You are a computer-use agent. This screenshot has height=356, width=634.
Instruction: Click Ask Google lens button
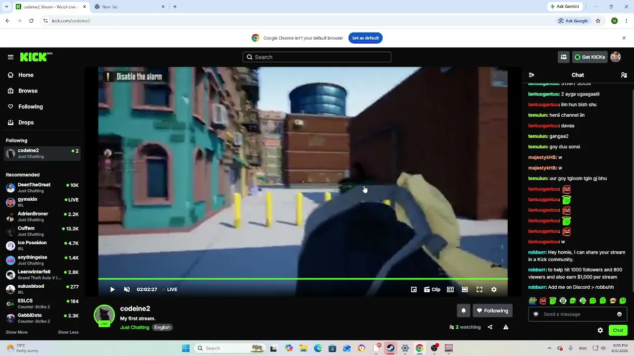[x=574, y=21]
